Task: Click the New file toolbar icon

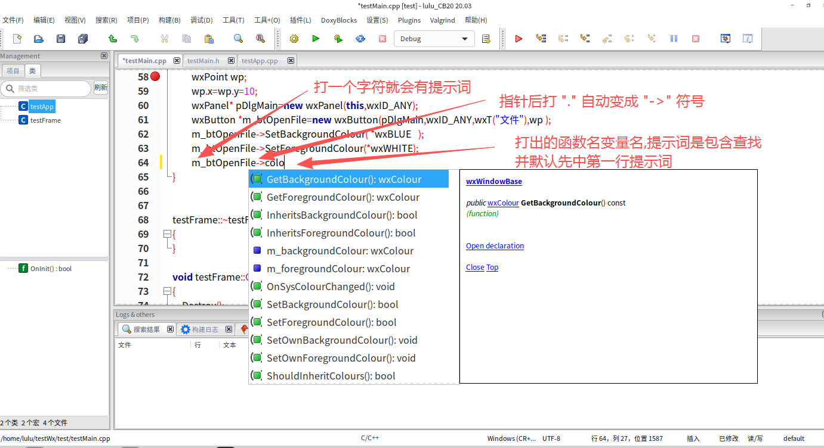Action: (17, 39)
